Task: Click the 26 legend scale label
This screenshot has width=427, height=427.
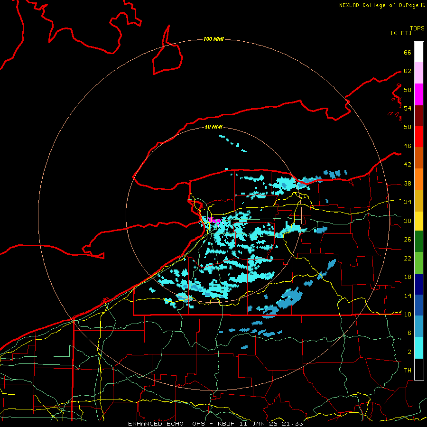Action: 408,240
